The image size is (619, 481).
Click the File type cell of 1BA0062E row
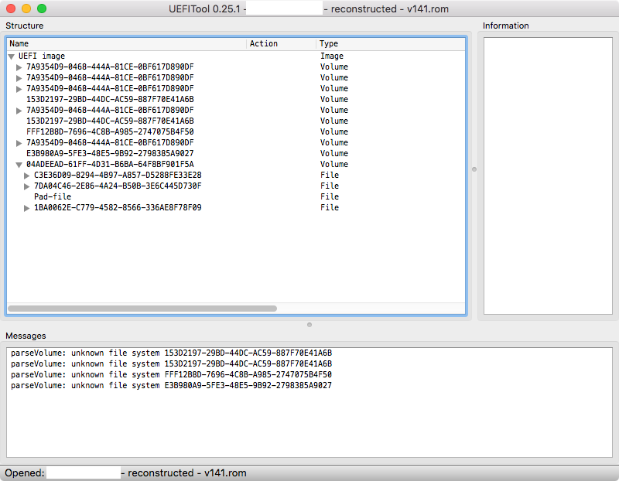330,207
